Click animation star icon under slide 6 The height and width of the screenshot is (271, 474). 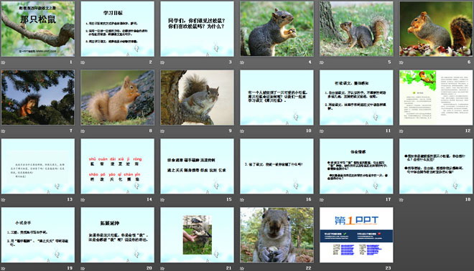[401, 62]
